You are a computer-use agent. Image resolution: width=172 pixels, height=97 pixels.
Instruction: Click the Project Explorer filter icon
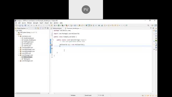(x=41, y=28)
